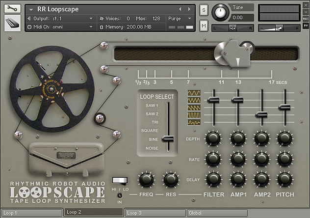Screen dimensions: 310x218
Task: Collapse the RR Loopscape instrument header arrow
Action: point(31,9)
